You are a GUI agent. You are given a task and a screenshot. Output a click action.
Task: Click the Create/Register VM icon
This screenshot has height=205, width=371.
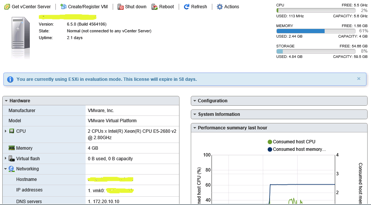63,7
